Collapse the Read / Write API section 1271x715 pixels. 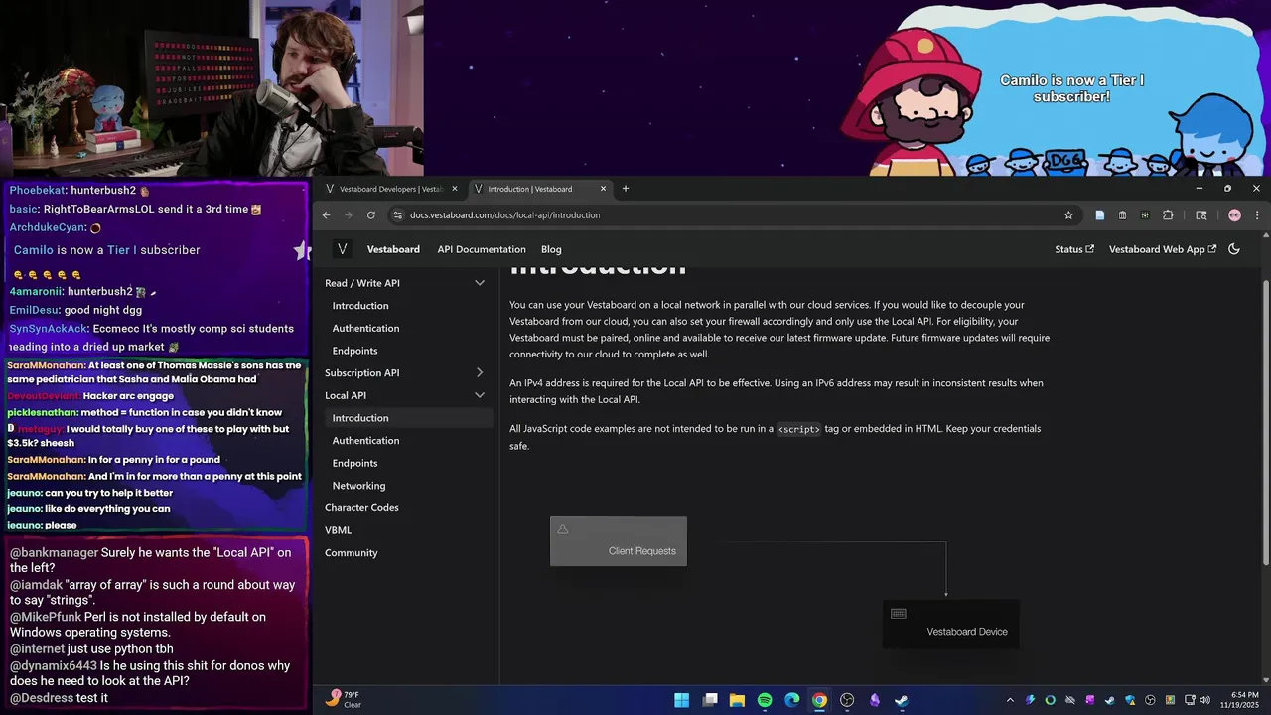[479, 283]
